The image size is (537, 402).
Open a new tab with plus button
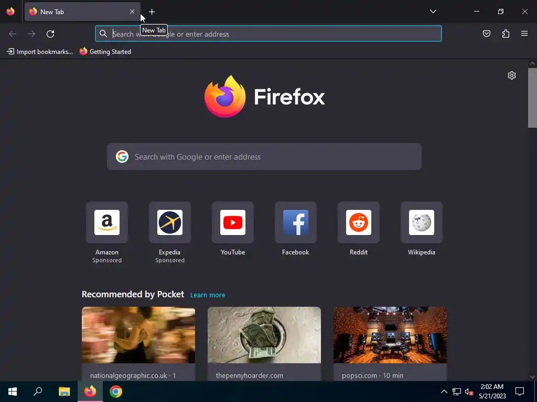pos(152,12)
